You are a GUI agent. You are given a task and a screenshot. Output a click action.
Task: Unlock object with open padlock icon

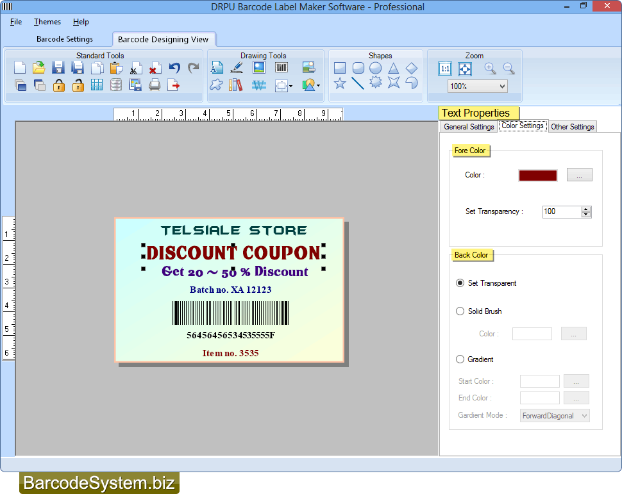click(78, 85)
